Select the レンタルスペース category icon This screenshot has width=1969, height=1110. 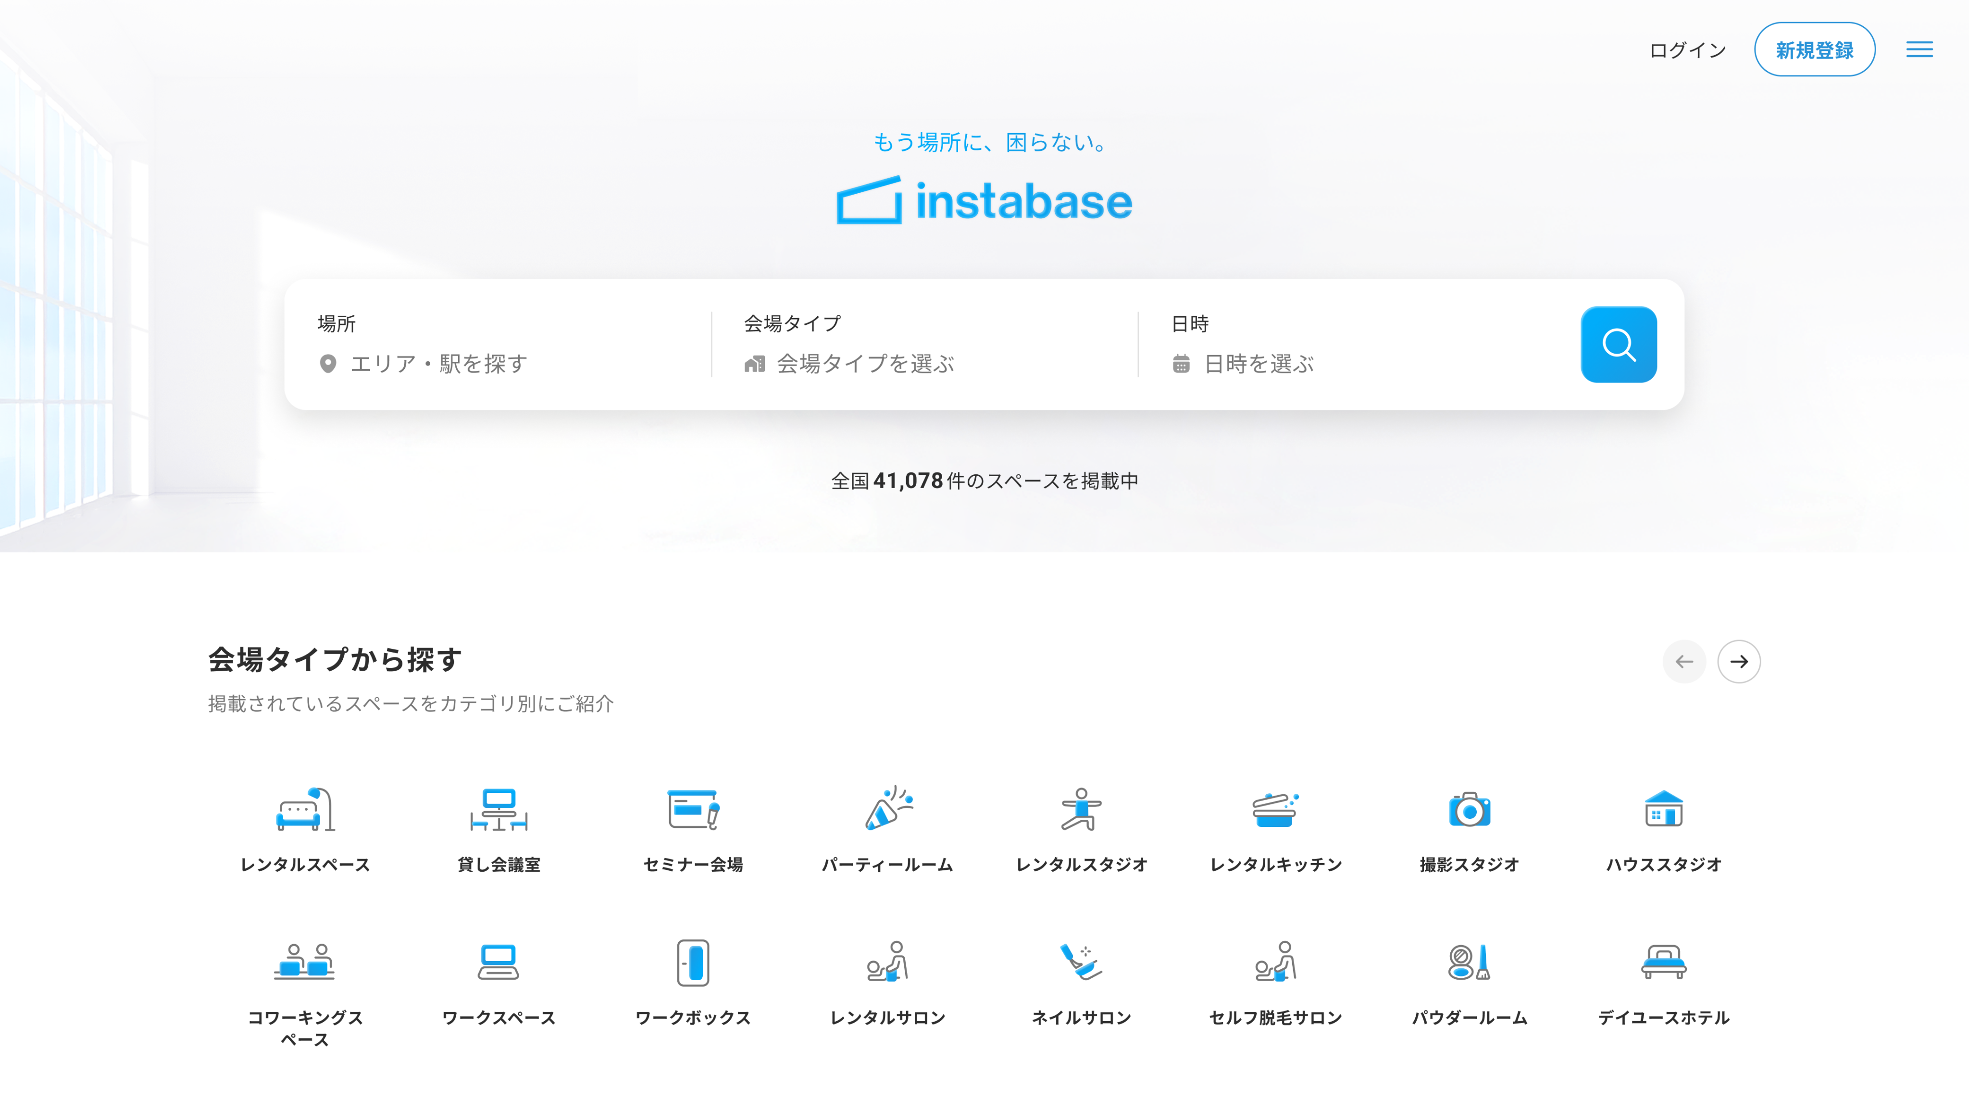coord(305,810)
